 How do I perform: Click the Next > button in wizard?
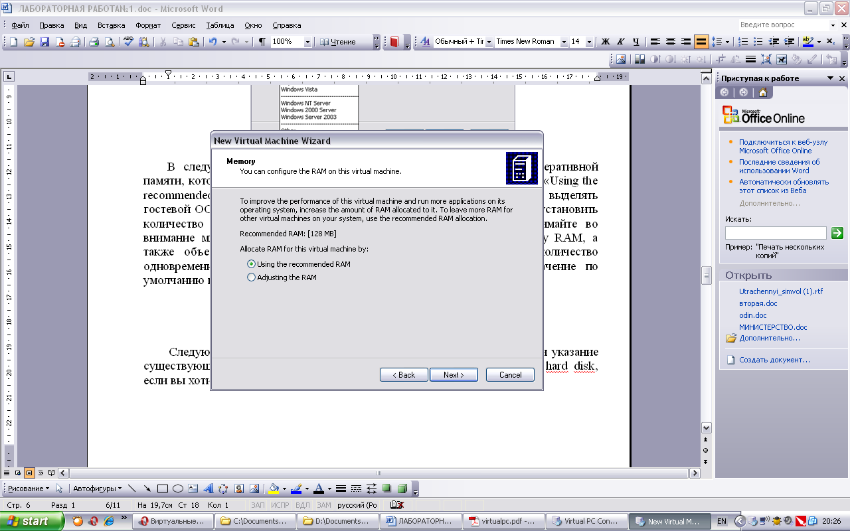(454, 375)
